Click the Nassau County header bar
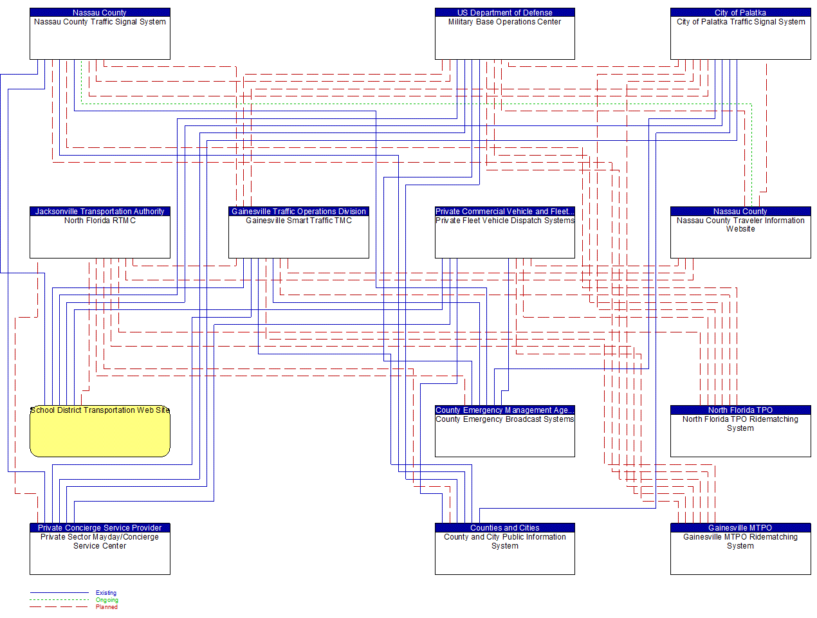The image size is (817, 618). pyautogui.click(x=100, y=12)
